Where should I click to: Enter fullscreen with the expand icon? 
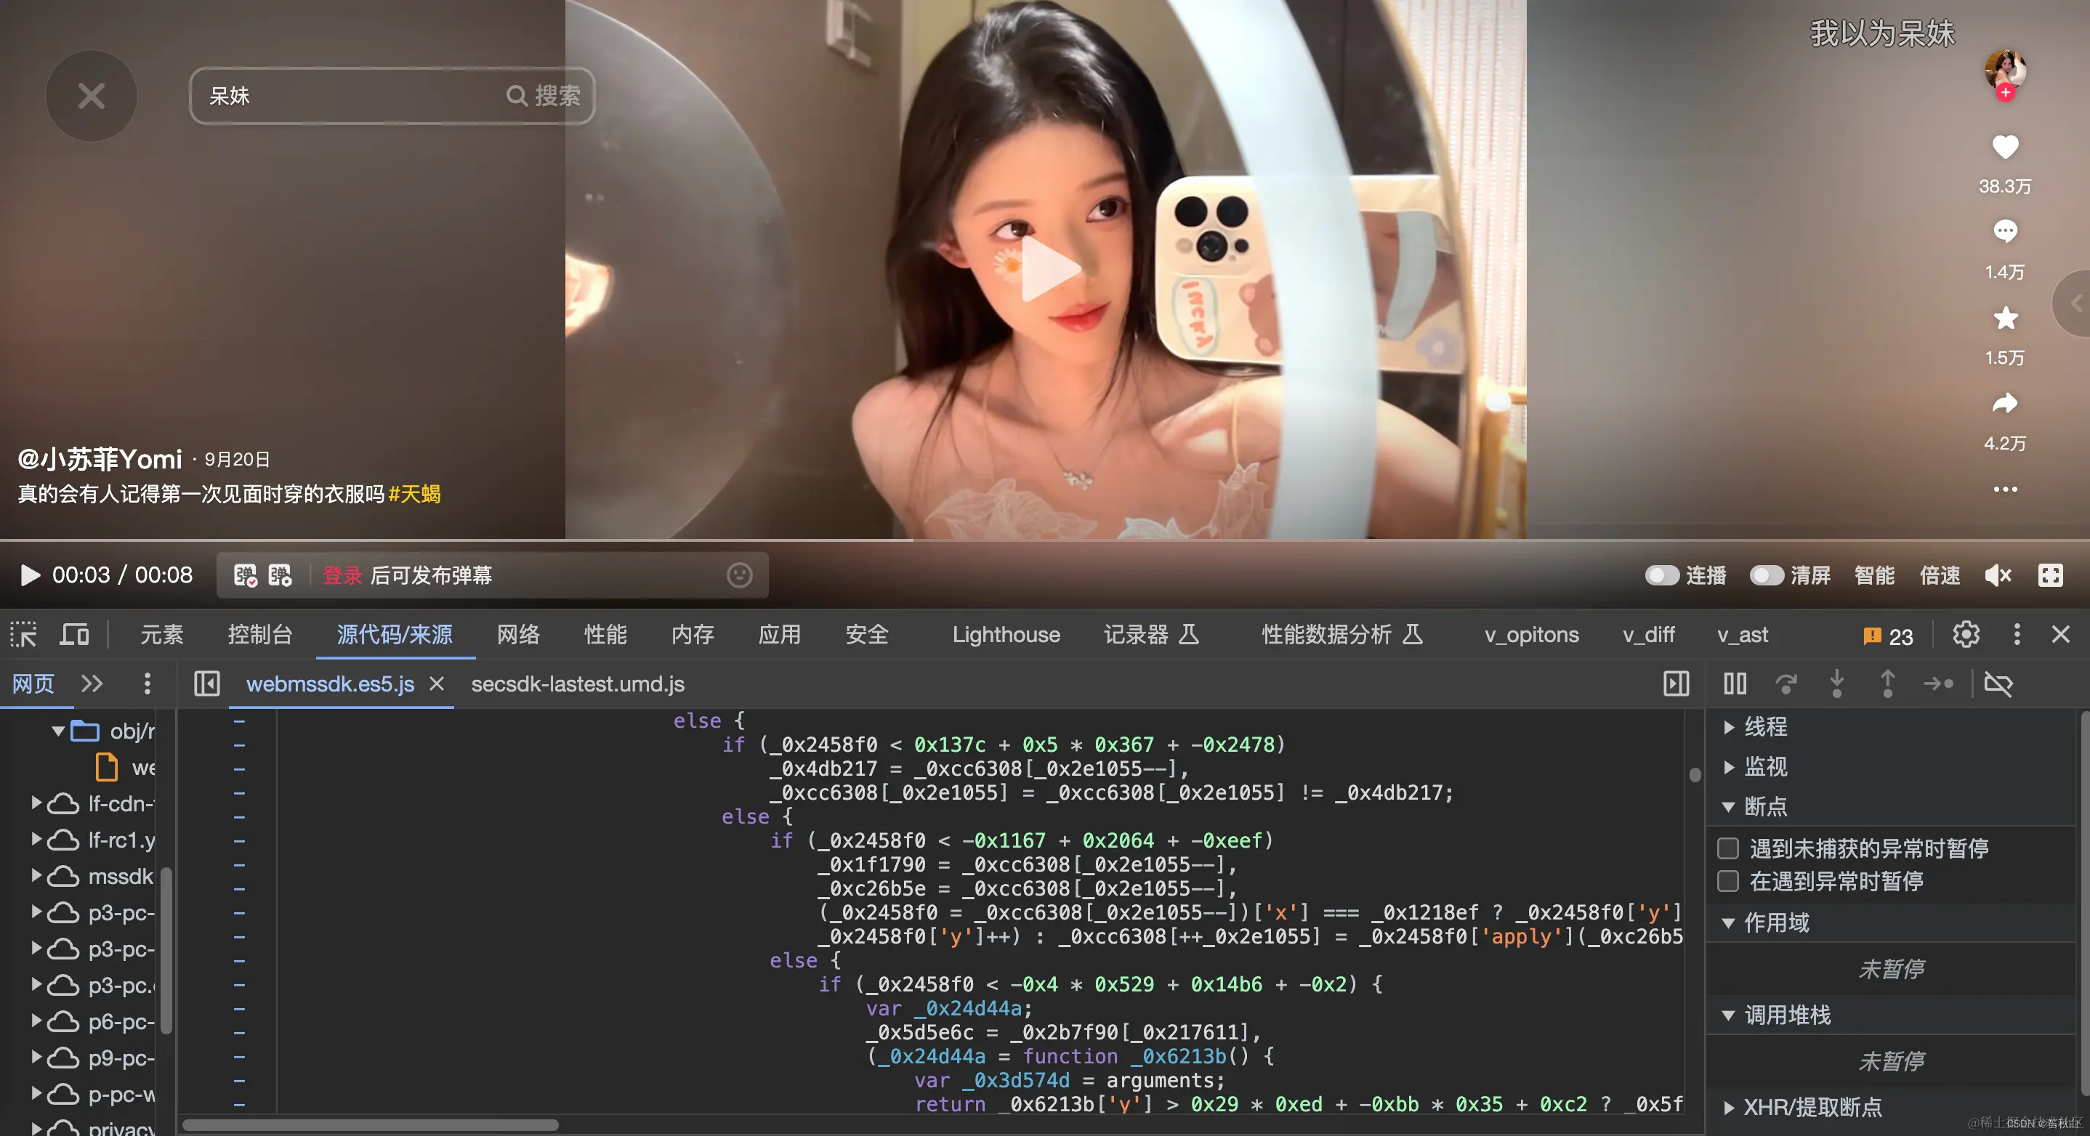click(x=2049, y=576)
